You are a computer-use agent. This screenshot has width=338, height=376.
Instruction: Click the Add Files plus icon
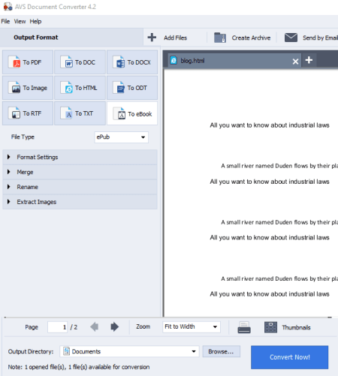click(x=152, y=38)
